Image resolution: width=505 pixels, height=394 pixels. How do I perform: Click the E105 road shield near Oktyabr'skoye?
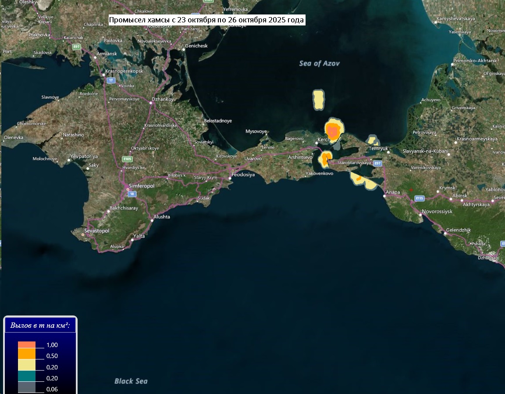pos(127,159)
